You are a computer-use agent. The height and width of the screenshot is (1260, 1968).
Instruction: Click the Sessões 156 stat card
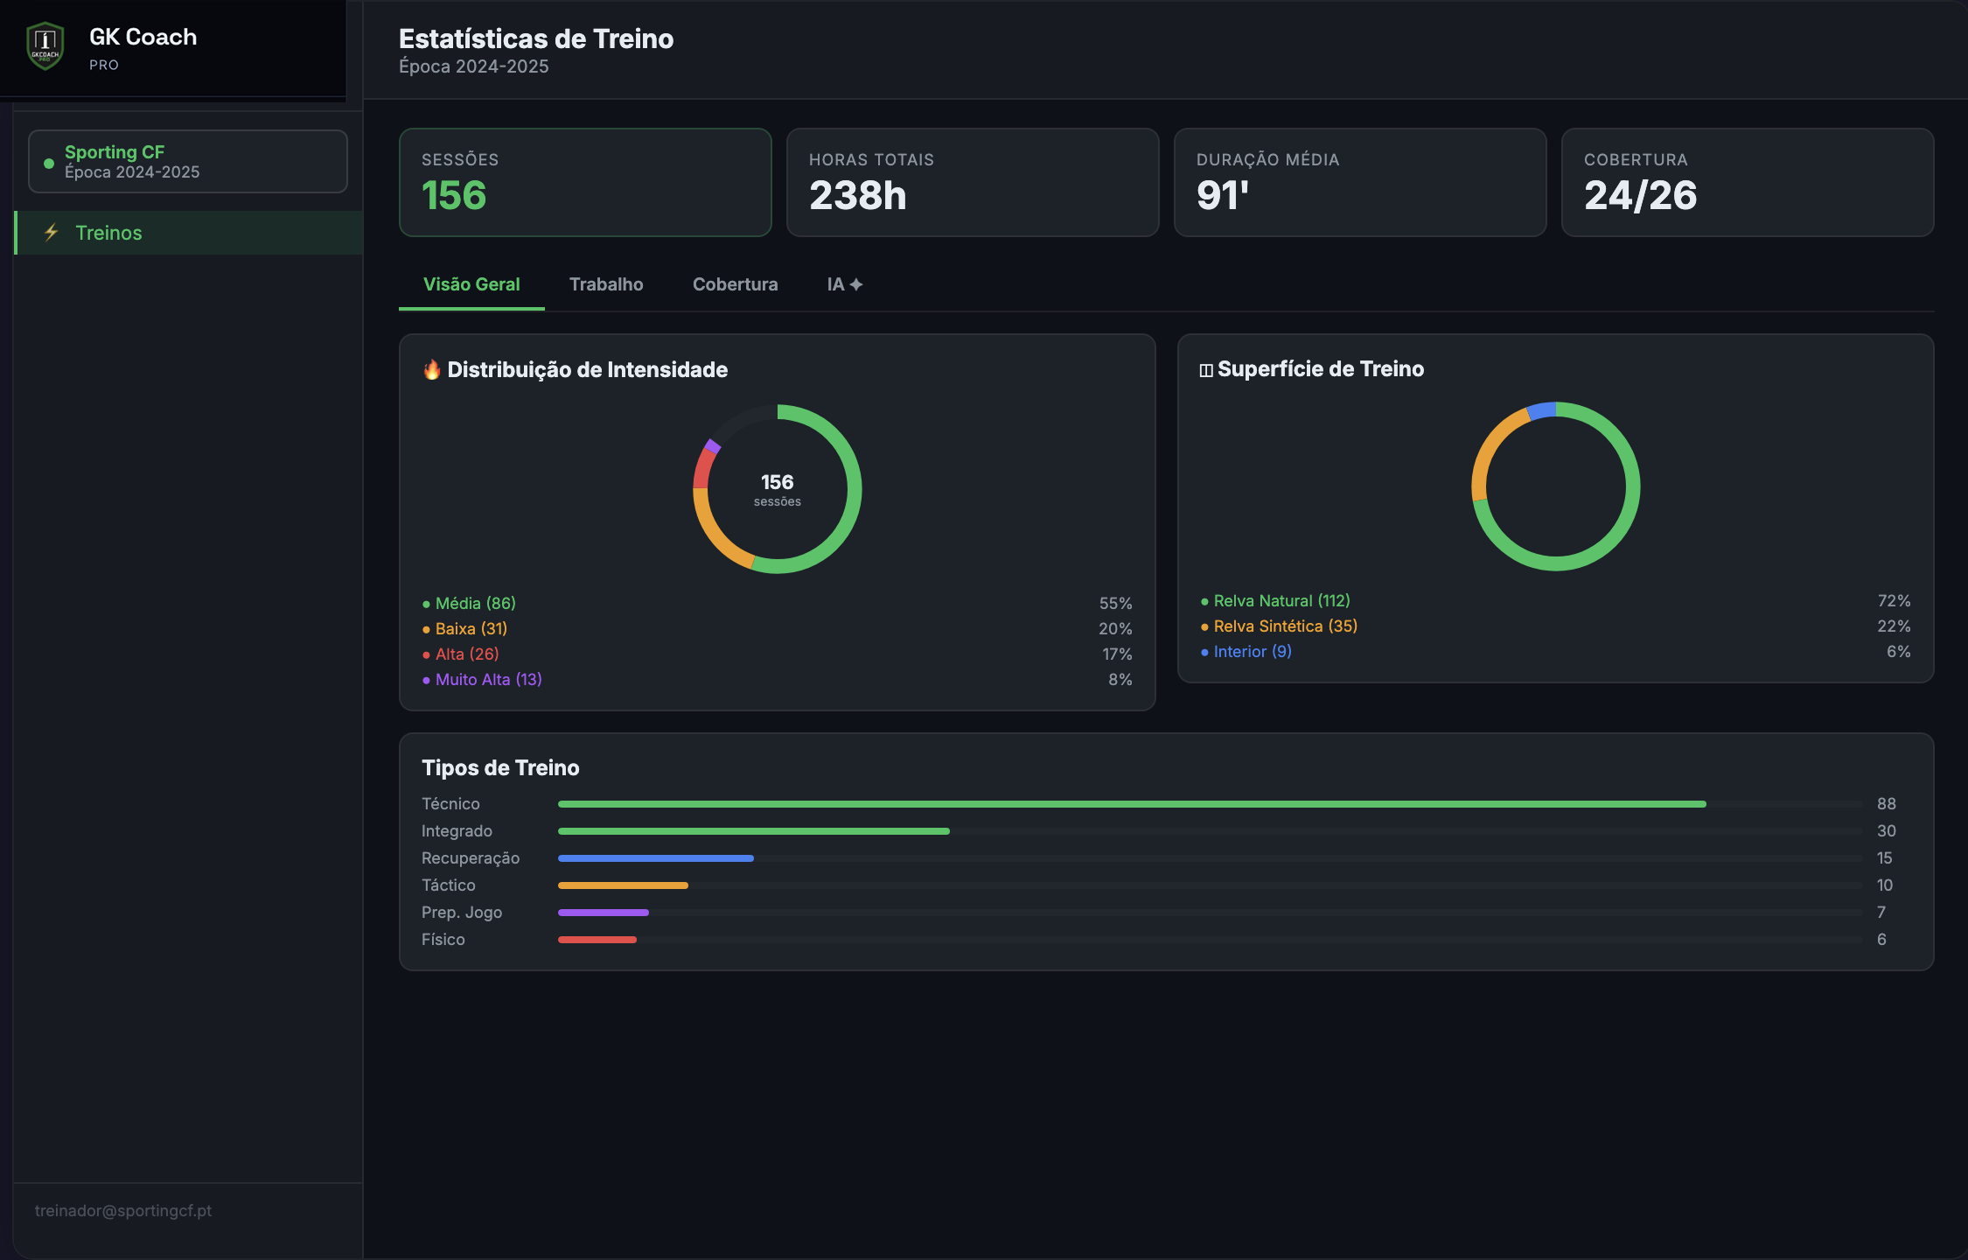[585, 182]
